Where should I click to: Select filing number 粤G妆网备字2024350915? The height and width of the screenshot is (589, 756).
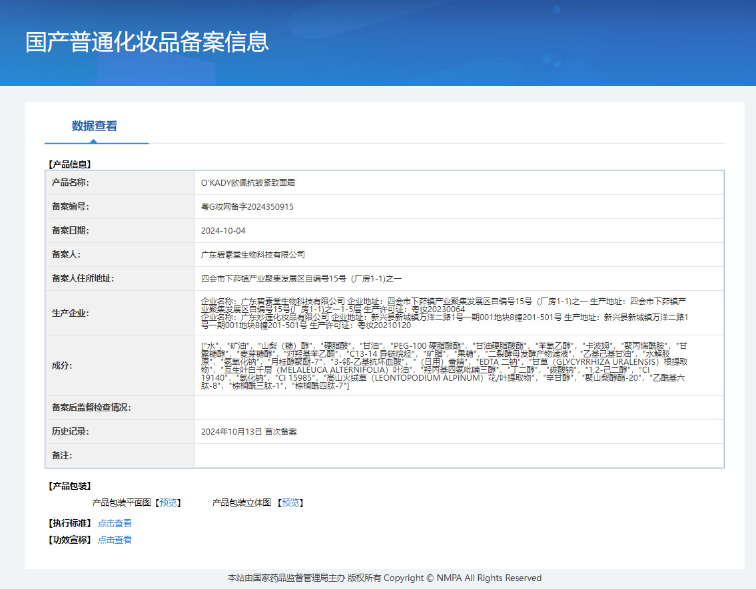[247, 206]
